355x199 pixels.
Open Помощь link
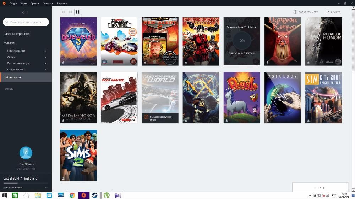coord(8,89)
